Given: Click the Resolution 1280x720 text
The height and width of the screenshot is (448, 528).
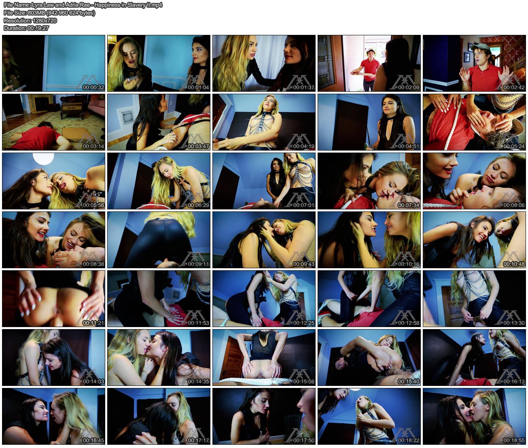Looking at the screenshot, I should (x=30, y=20).
